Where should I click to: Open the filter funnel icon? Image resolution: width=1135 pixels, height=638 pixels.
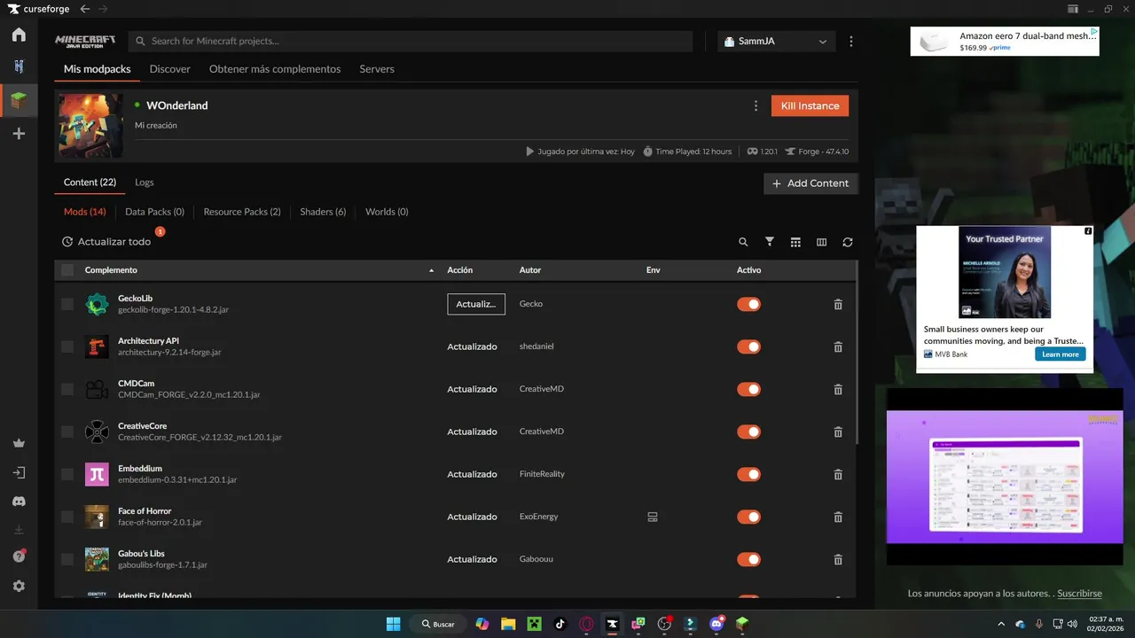(770, 242)
